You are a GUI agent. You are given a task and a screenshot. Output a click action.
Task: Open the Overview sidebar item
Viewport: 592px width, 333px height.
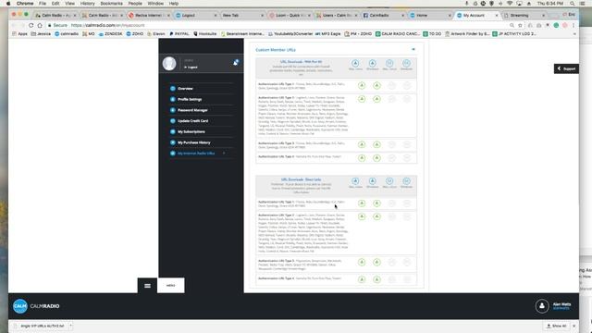185,89
